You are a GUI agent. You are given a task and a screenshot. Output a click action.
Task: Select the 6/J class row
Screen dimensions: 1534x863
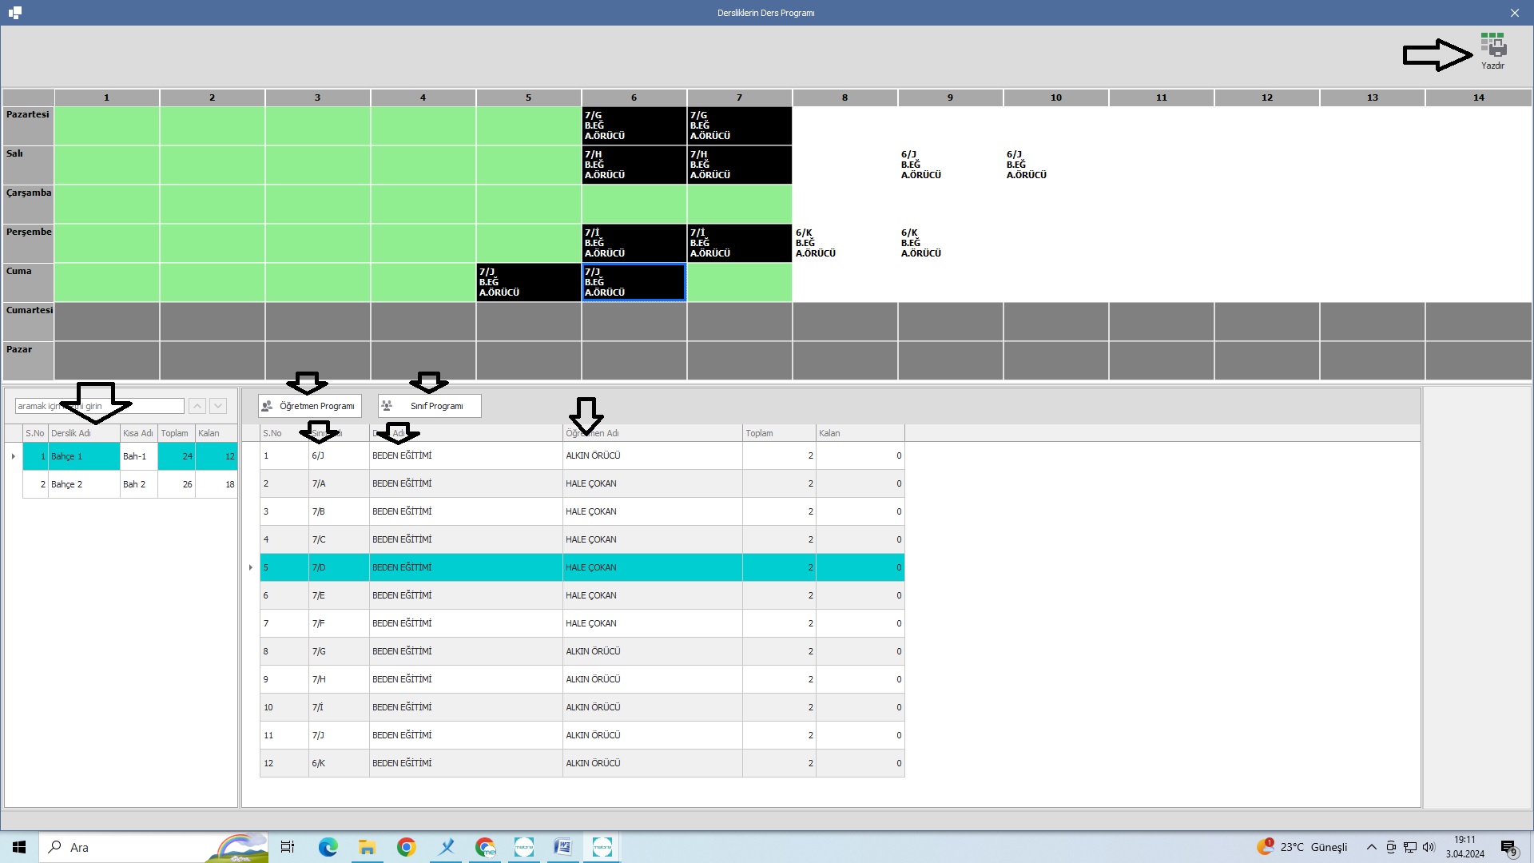(582, 455)
